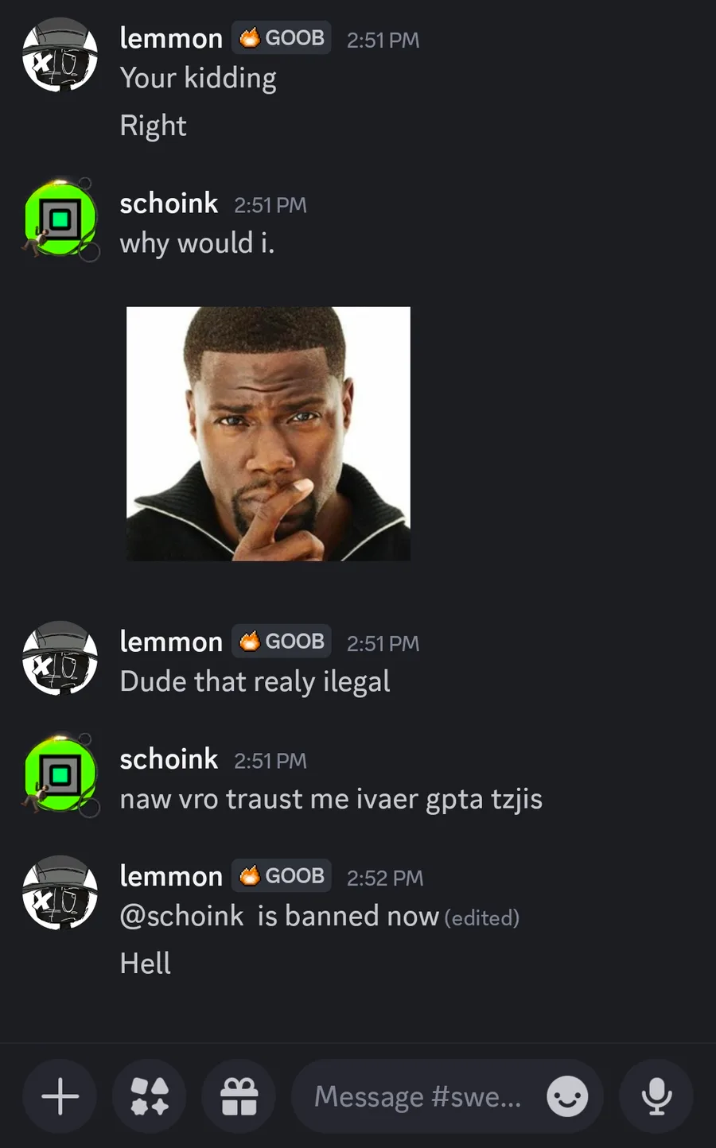Open the emoji picker smiley
Viewport: 716px width, 1148px height.
pos(567,1097)
